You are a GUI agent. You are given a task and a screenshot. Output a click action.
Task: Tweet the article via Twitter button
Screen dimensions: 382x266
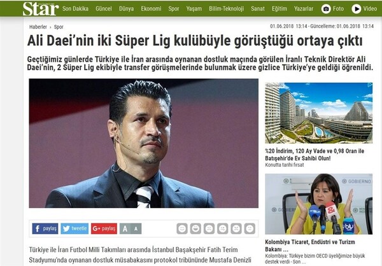click(x=74, y=228)
